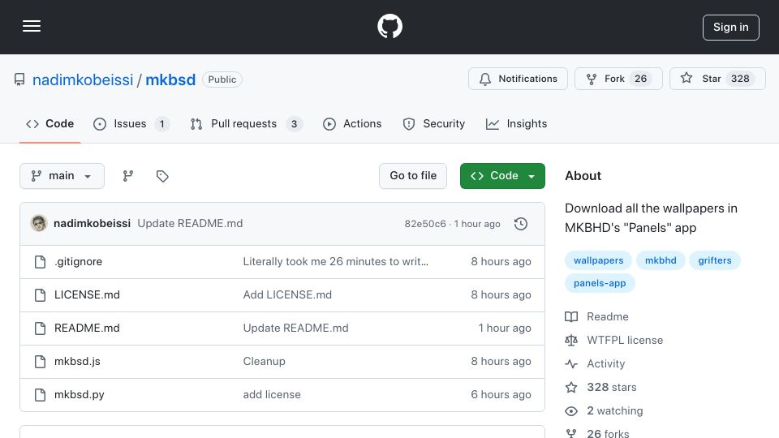Open the mkbsd.py file
779x438 pixels.
click(x=79, y=395)
